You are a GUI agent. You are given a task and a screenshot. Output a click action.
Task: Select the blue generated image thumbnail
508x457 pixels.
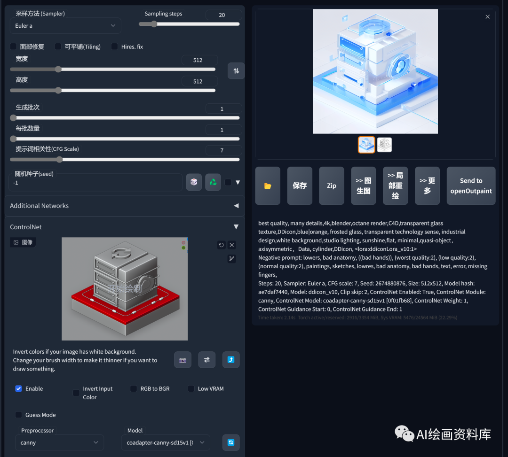366,145
